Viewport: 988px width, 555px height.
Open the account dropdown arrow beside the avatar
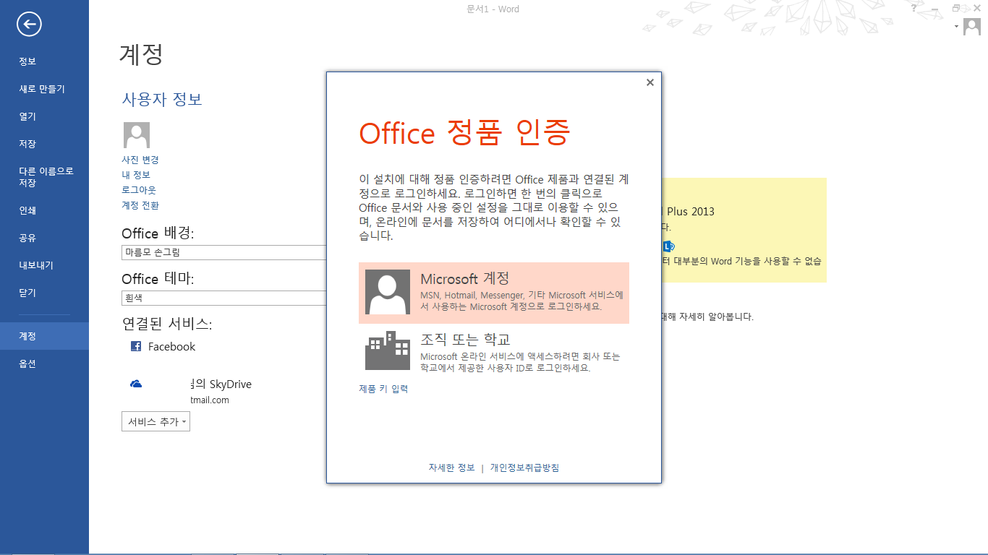point(957,26)
